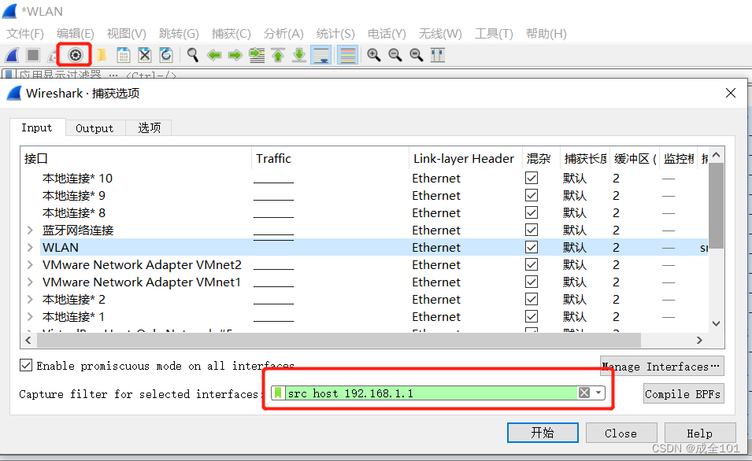The width and height of the screenshot is (752, 461).
Task: Toggle packet list colorize icon
Action: point(348,55)
